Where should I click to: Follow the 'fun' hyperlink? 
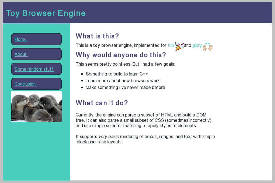pyautogui.click(x=171, y=45)
